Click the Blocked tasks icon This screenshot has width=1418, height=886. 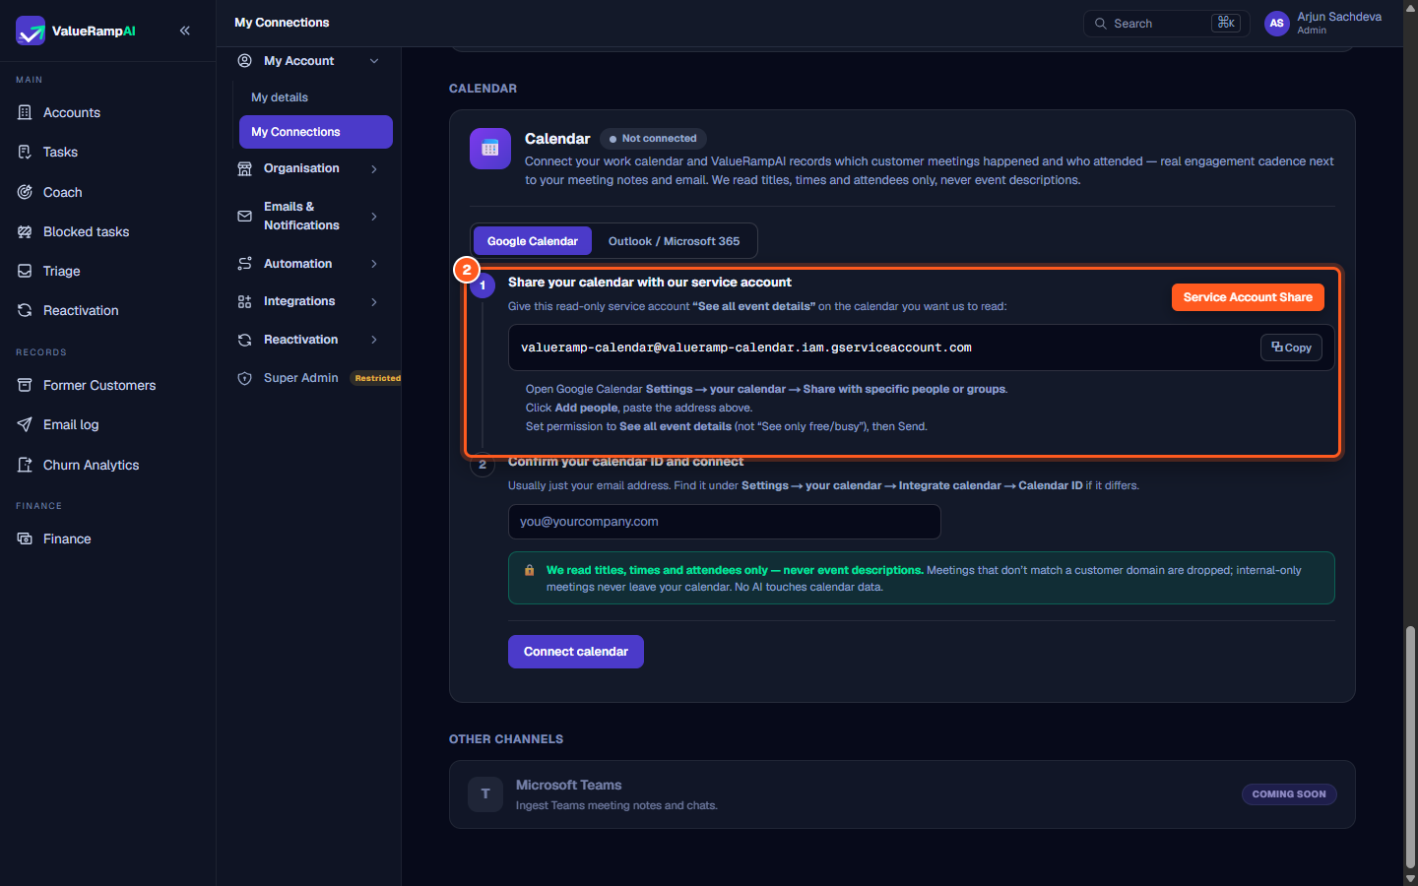point(25,231)
